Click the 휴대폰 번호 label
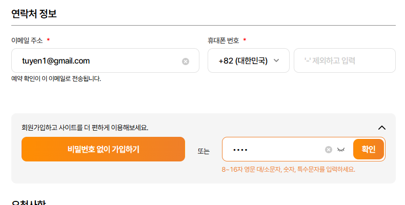Screen dimensions: 405x205 click(x=223, y=40)
